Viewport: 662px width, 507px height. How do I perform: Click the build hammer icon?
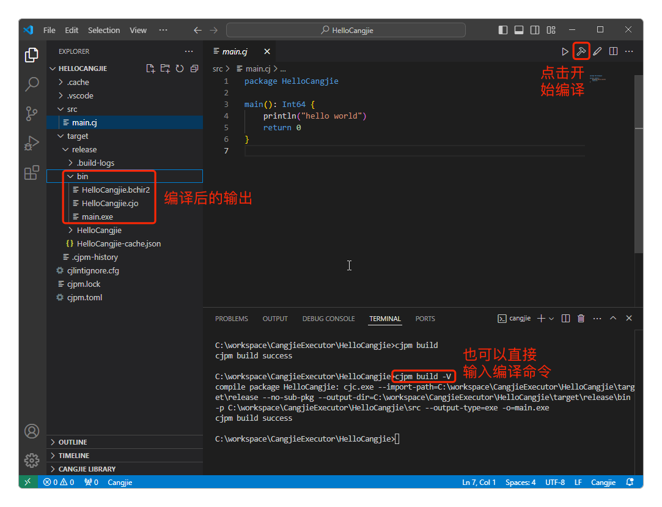pyautogui.click(x=581, y=51)
